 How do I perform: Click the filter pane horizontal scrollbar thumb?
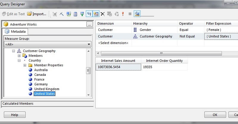pos(161,53)
